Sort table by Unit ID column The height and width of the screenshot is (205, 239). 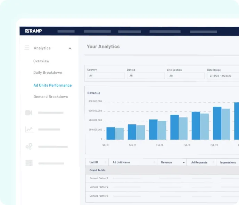(97, 162)
